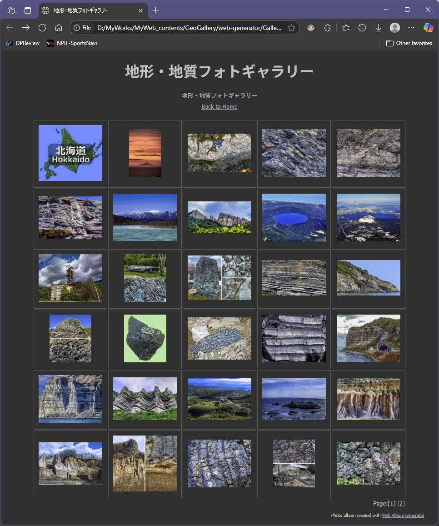The image size is (439, 526).
Task: Expand the Other favorites folder
Action: pos(409,43)
